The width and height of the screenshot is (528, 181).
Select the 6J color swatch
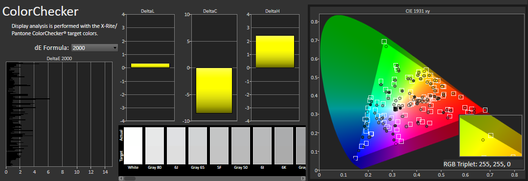(x=176, y=145)
